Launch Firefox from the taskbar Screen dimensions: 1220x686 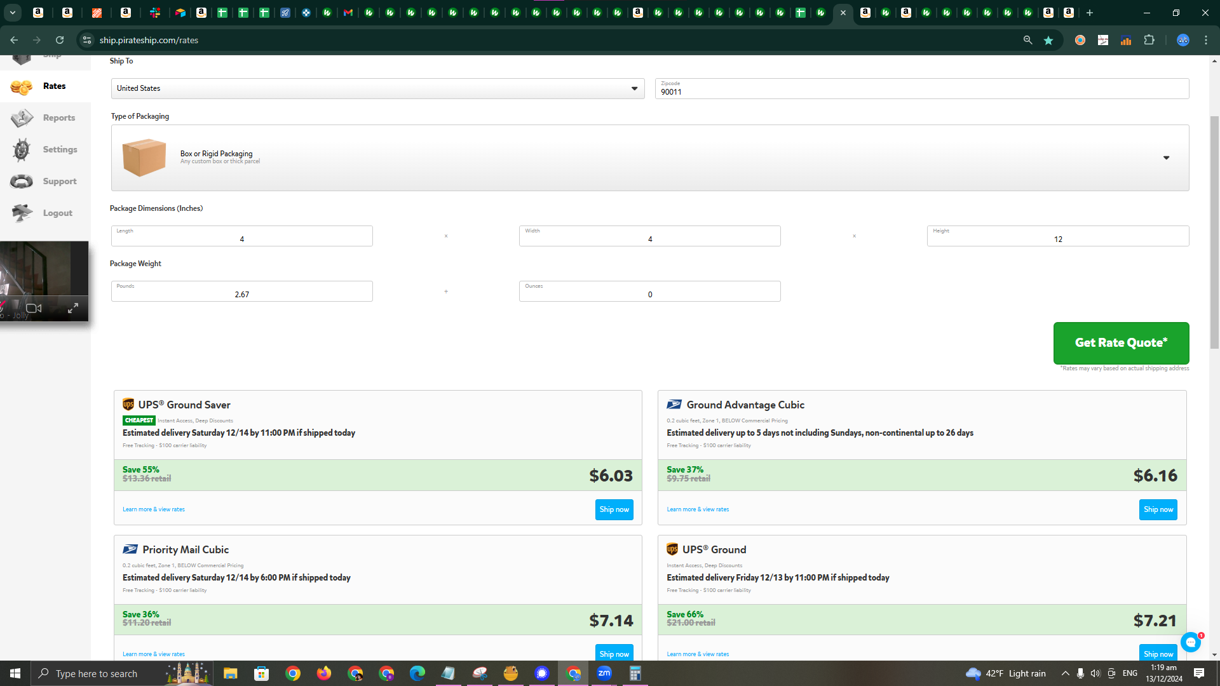[324, 673]
